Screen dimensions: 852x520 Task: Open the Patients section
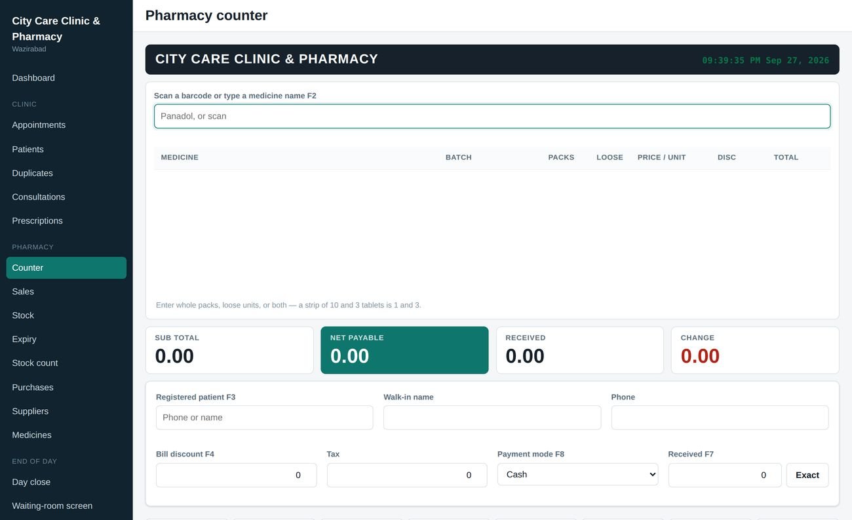click(66, 150)
